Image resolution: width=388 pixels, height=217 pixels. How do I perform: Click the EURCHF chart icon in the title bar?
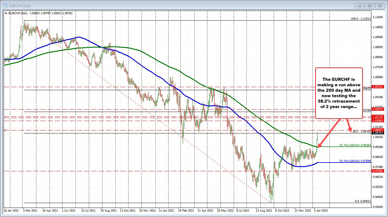tap(6, 6)
